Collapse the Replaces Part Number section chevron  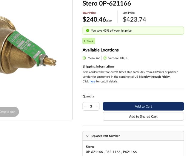87,136
